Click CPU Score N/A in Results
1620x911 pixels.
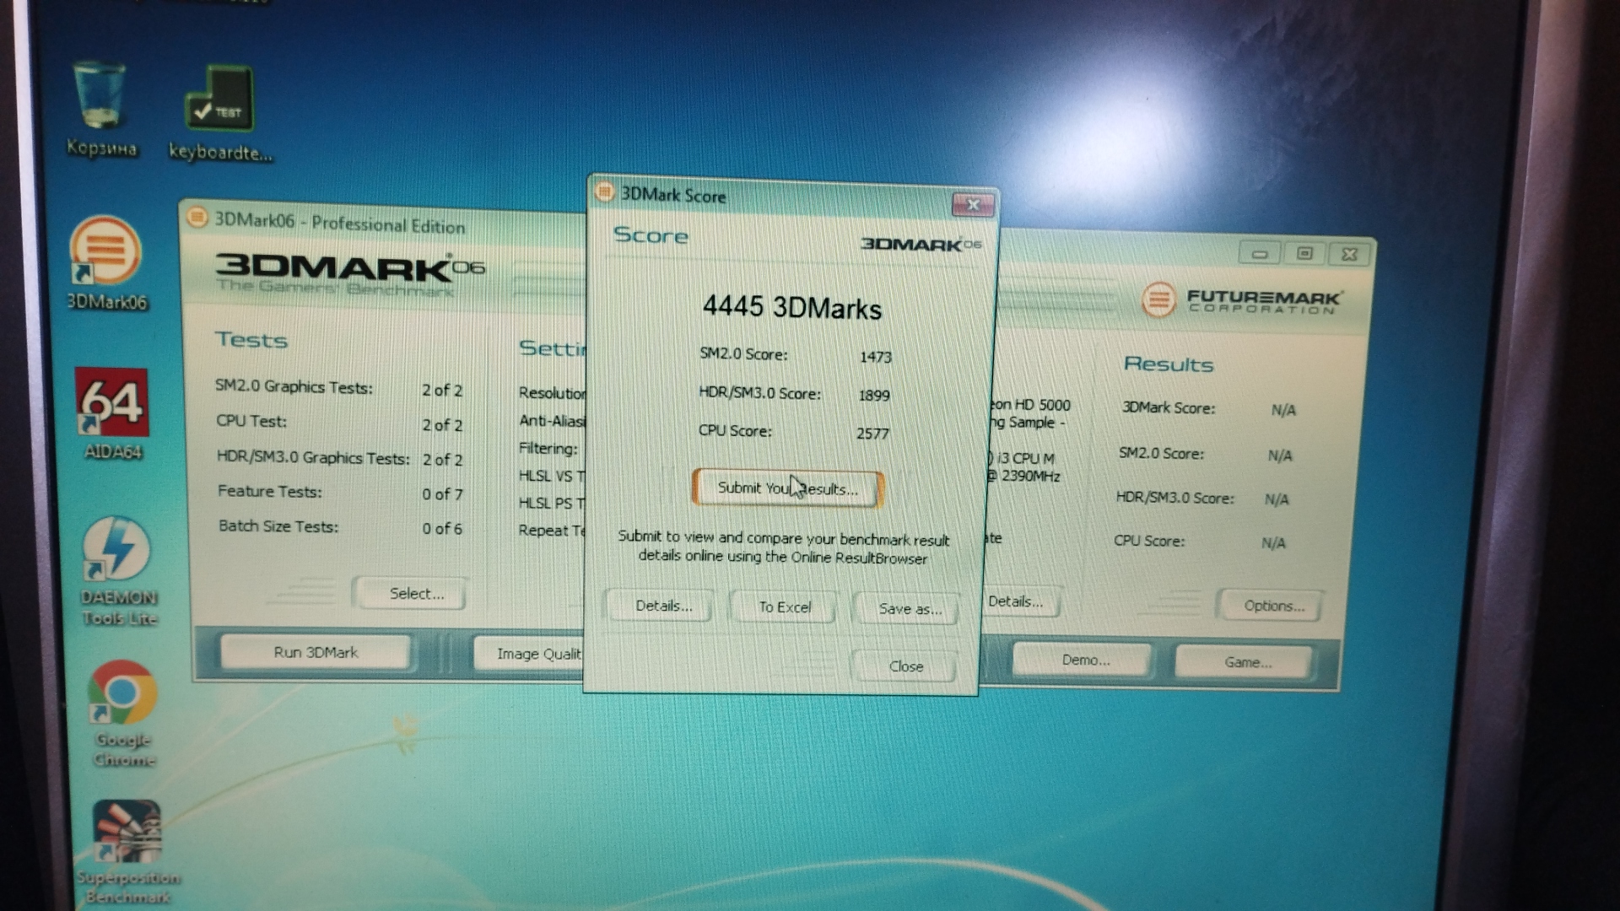pyautogui.click(x=1273, y=543)
